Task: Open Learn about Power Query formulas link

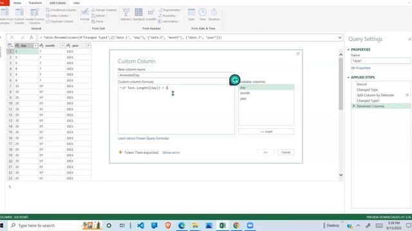Action: 143,139
